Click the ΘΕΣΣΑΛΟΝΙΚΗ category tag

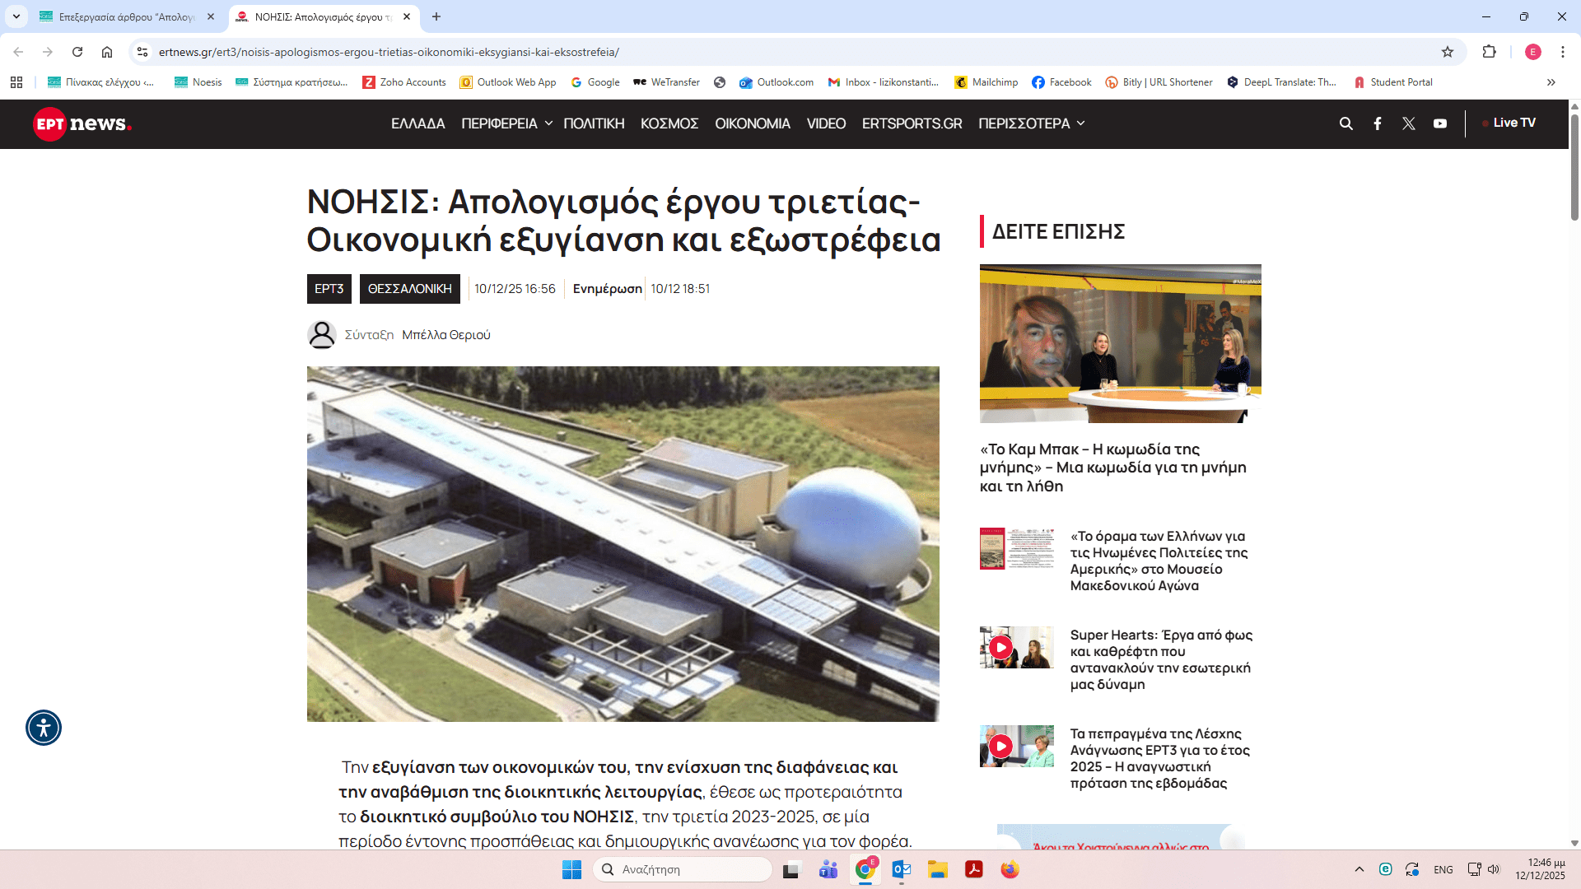[409, 289]
